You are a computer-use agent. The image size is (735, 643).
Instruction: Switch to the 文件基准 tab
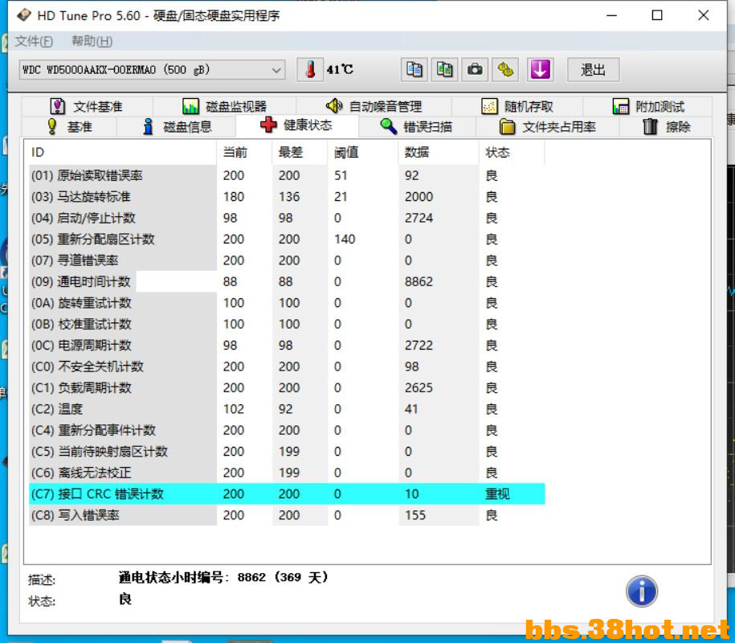87,106
